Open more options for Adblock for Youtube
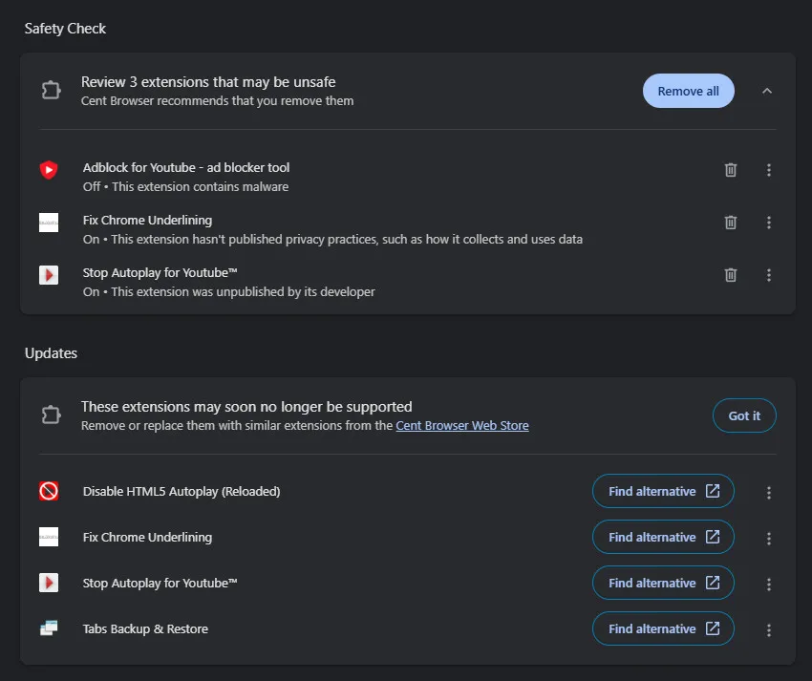 coord(768,170)
